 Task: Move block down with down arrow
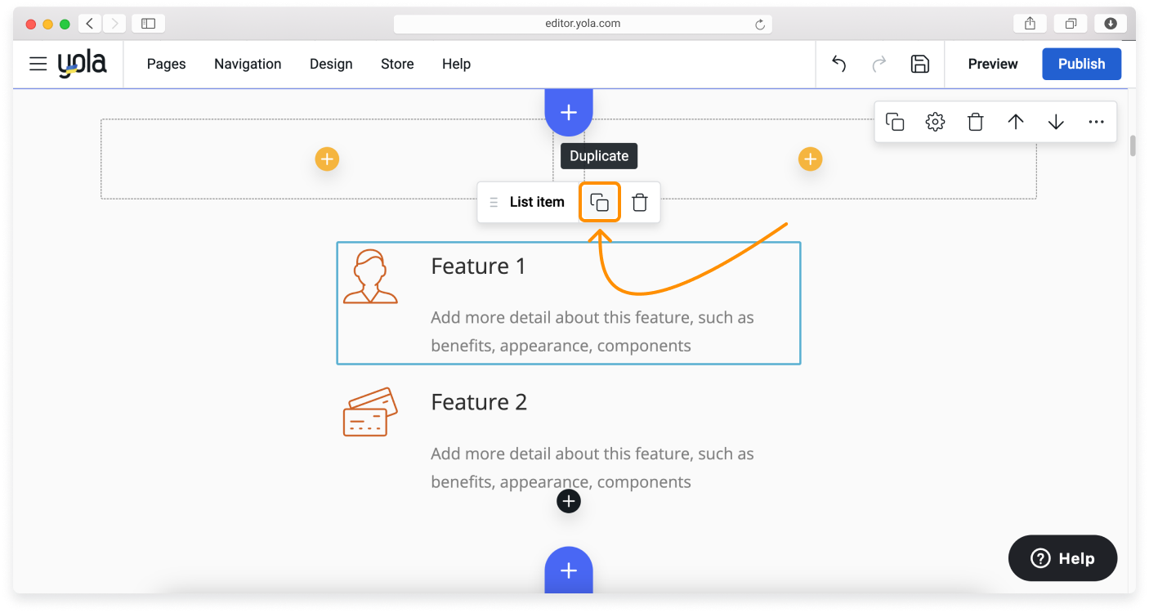[x=1056, y=122]
